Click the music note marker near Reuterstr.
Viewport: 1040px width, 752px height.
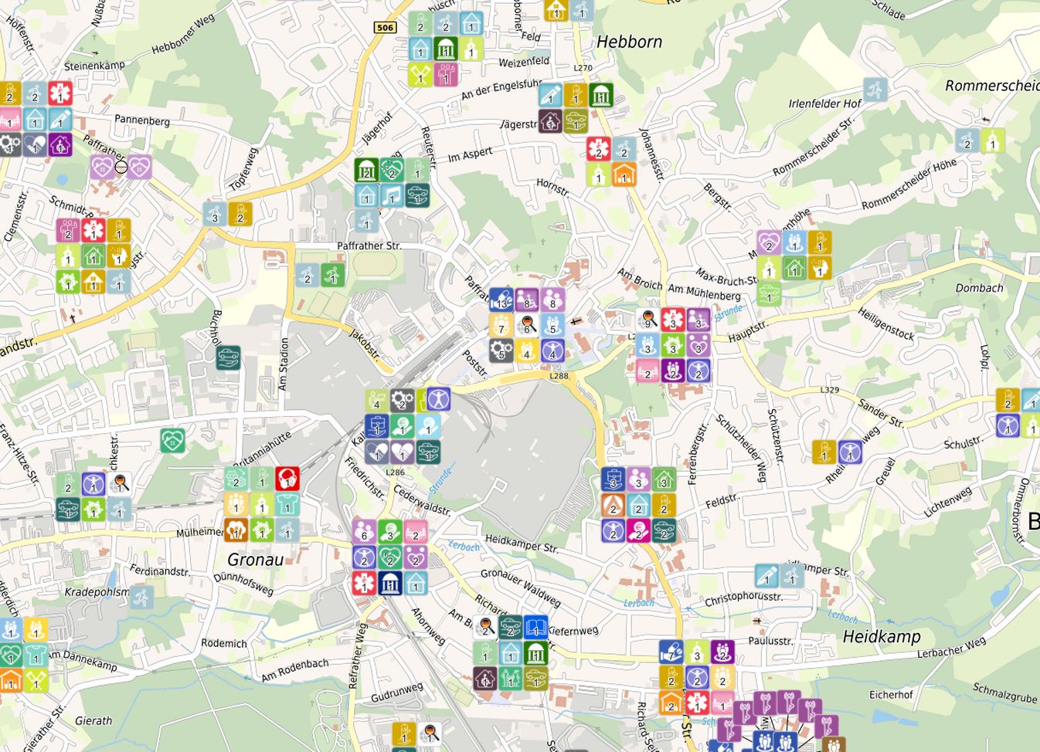[392, 195]
